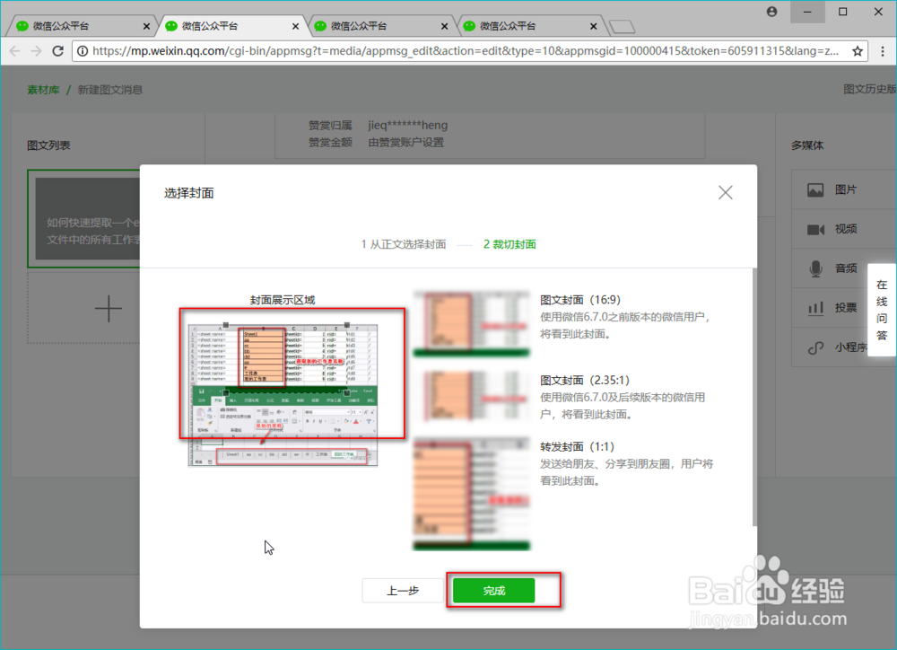Open the 在线问答 side tab
The height and width of the screenshot is (650, 897).
882,308
